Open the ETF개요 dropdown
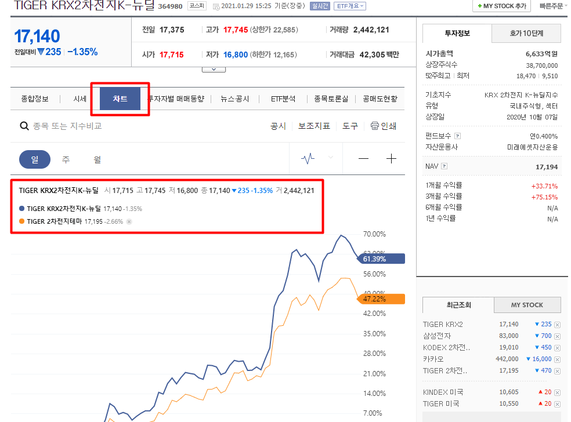The image size is (571, 422). point(349,6)
